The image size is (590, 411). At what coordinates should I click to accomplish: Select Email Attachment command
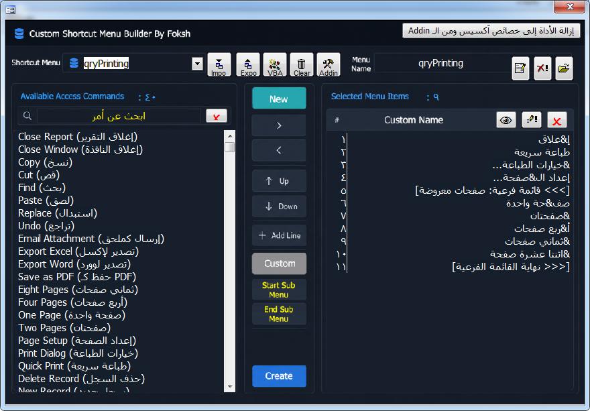pos(119,239)
